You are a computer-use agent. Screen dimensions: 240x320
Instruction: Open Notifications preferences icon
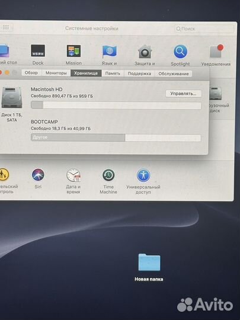216,51
